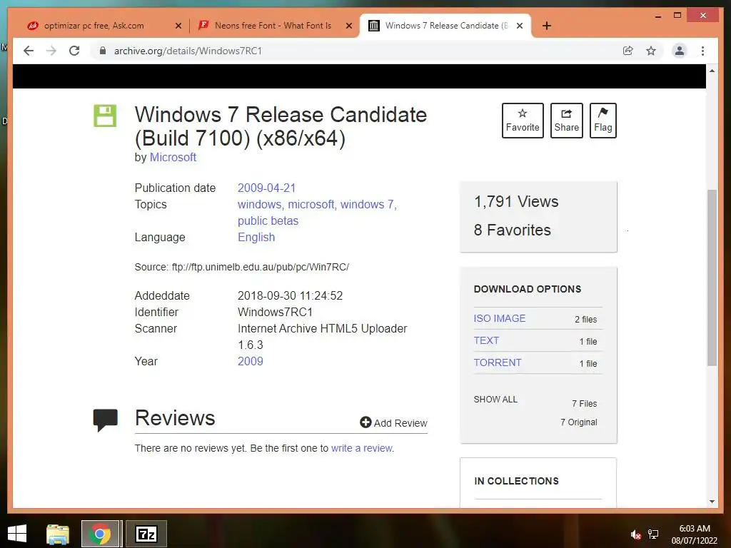Click SHOW ALL download files
Screen dimensions: 731x548
495,400
